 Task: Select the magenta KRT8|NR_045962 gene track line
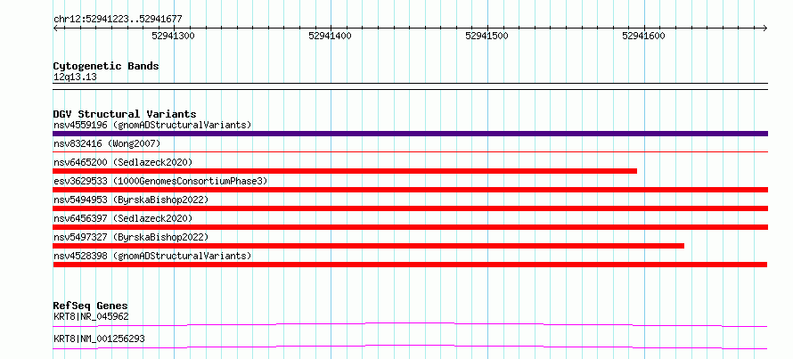[410, 324]
